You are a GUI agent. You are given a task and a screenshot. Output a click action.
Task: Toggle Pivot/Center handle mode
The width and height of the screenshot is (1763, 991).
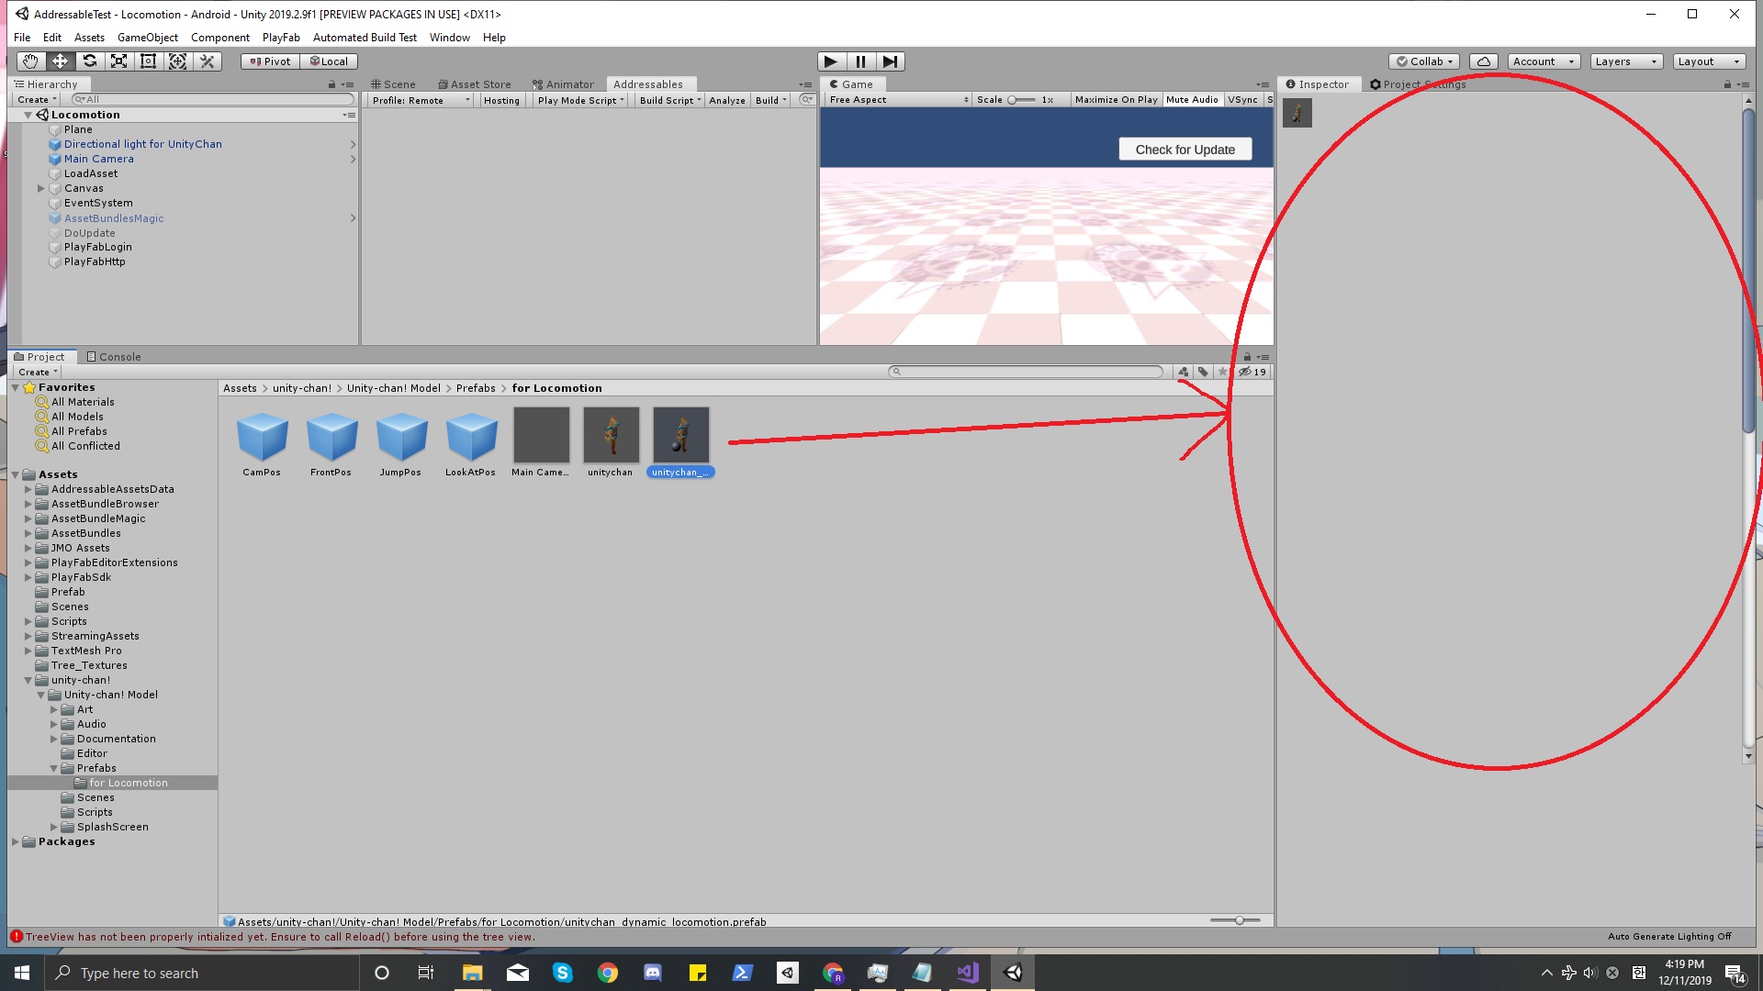tap(270, 61)
